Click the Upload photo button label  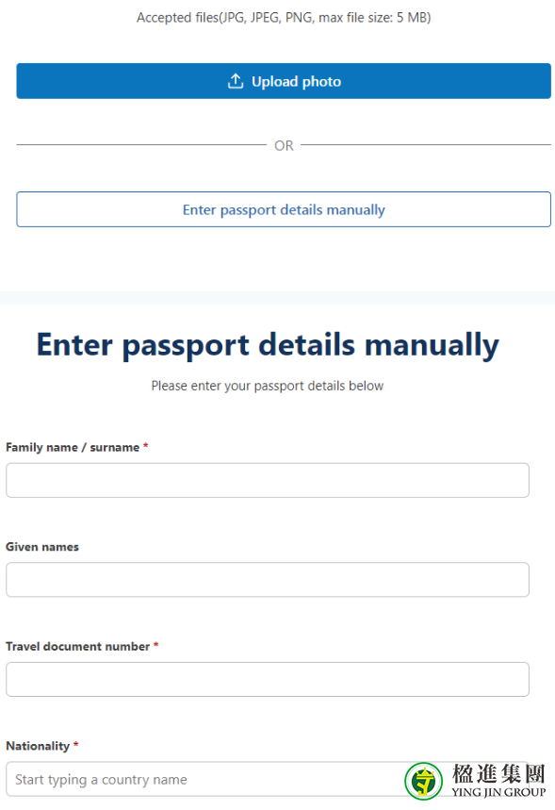pyautogui.click(x=296, y=82)
